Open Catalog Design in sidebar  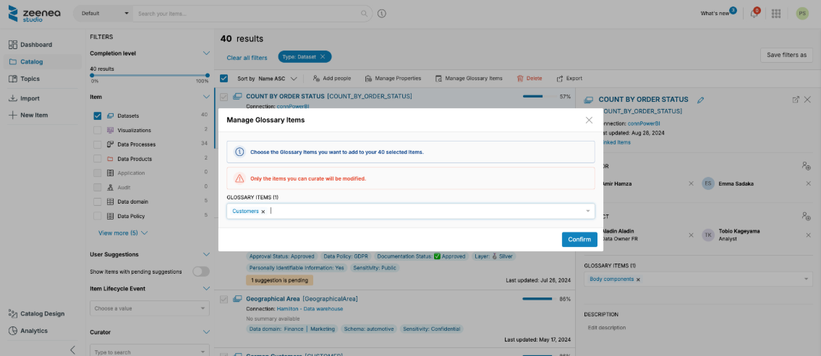pos(42,313)
